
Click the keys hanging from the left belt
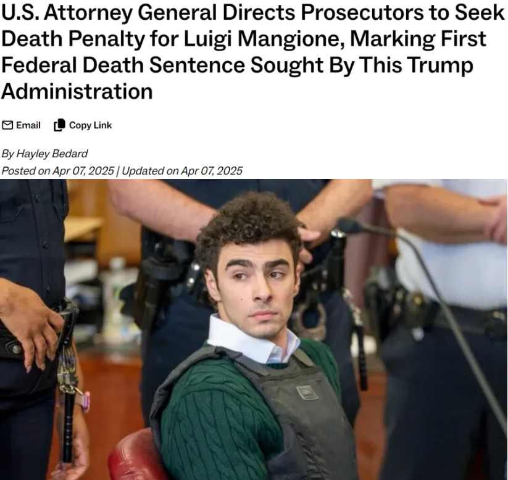point(67,373)
